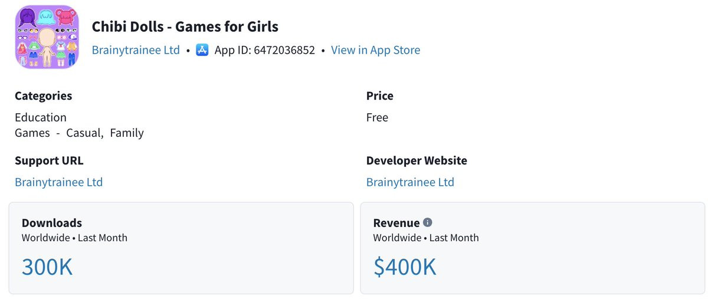Viewport: 708px width, 299px height.
Task: Visit Brainytrainee Ltd link under Developer Website
Action: 410,182
